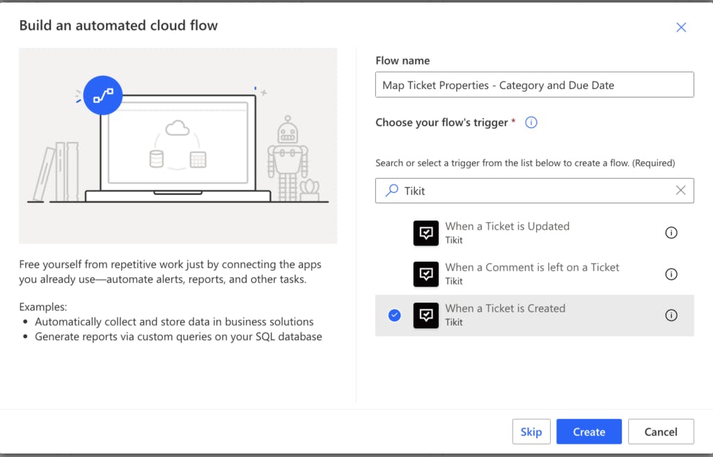Screen dimensions: 713x457
Task: Close the automated cloud flow dialog
Action: click(681, 27)
